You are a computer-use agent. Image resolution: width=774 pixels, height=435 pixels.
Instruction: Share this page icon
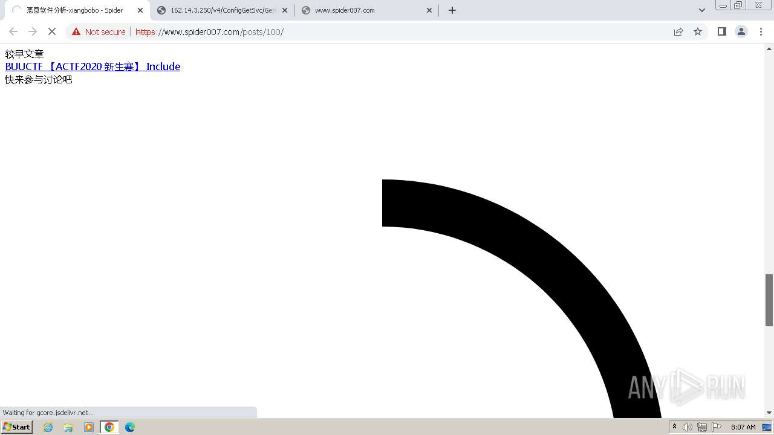click(x=678, y=31)
